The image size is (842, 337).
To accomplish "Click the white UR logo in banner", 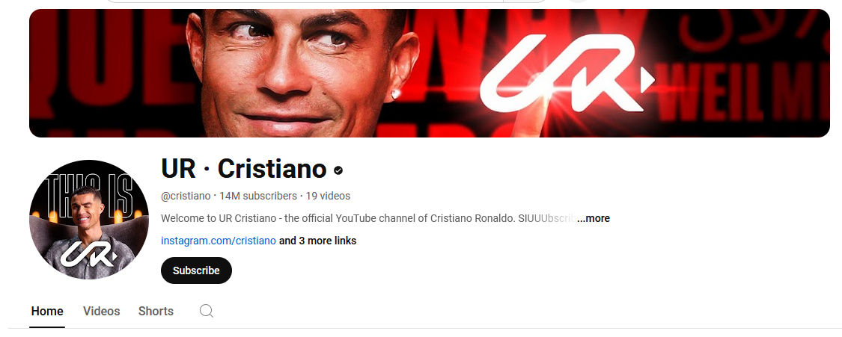I will click(567, 73).
